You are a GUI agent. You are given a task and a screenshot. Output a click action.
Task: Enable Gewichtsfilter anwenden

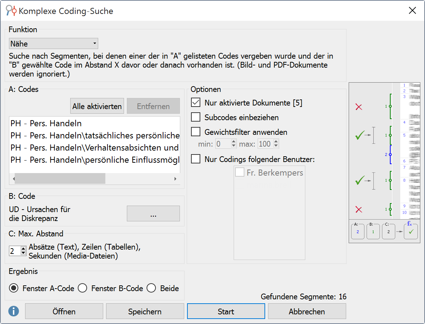(x=196, y=132)
